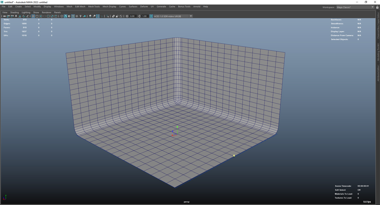Toggle the grid display icon

[33, 16]
